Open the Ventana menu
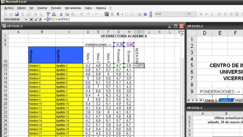243x137 pixels. point(101,8)
